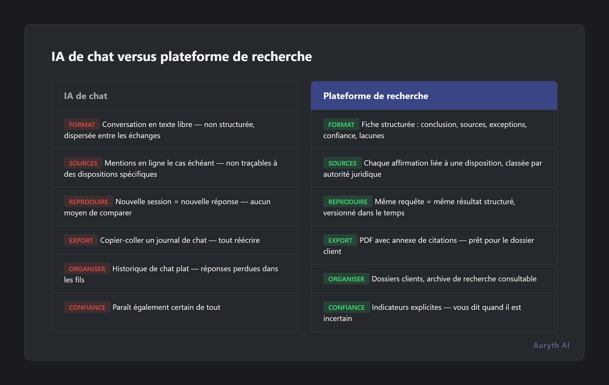Click the green SOURCES badge on the right panel
This screenshot has height=385, width=609.
[x=342, y=163]
